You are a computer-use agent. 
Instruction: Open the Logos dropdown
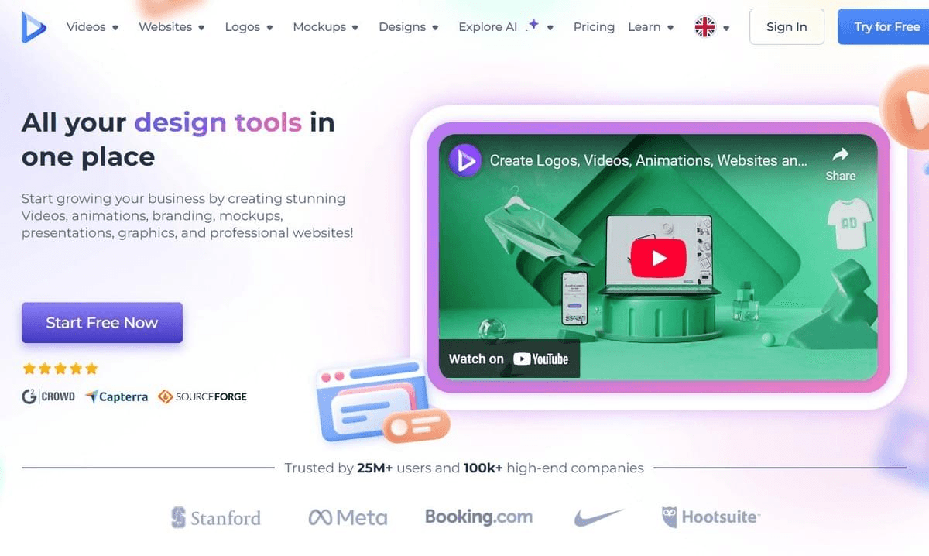point(249,27)
